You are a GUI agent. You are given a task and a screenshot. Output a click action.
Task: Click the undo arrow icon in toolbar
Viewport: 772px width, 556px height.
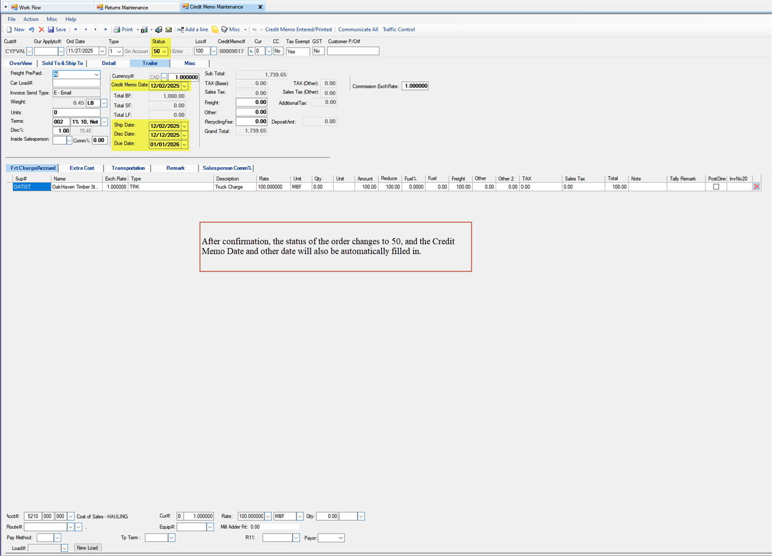tap(32, 30)
